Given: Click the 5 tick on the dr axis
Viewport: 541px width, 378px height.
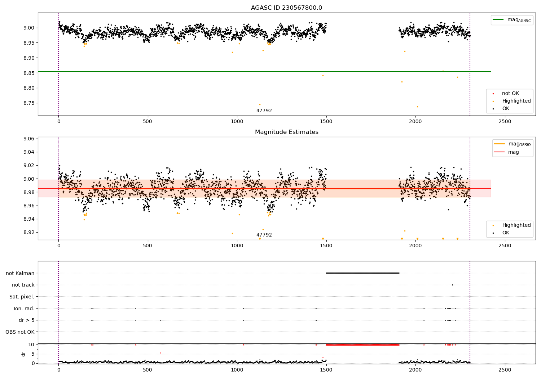Looking at the screenshot, I should tap(33, 354).
